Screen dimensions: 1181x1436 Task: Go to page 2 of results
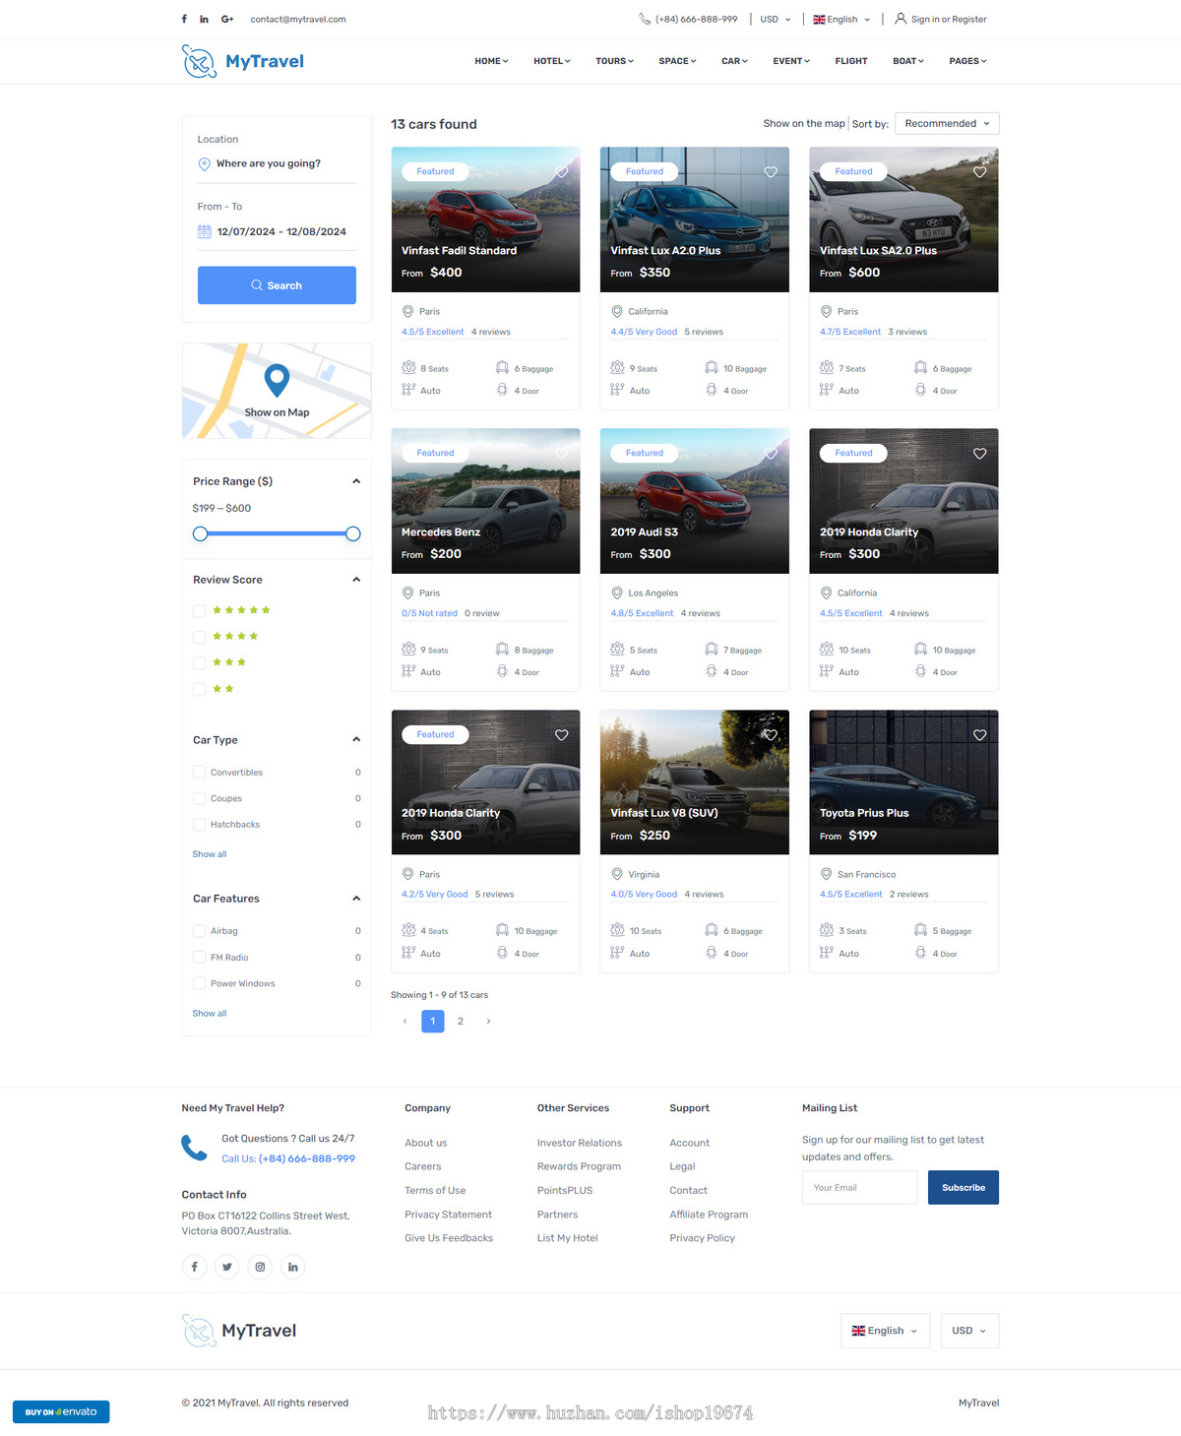pyautogui.click(x=461, y=1022)
